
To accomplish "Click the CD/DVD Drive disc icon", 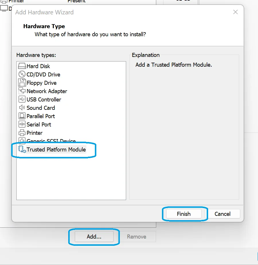I will click(22, 74).
